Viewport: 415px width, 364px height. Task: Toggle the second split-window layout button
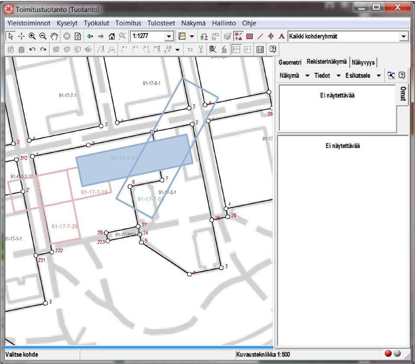click(247, 49)
